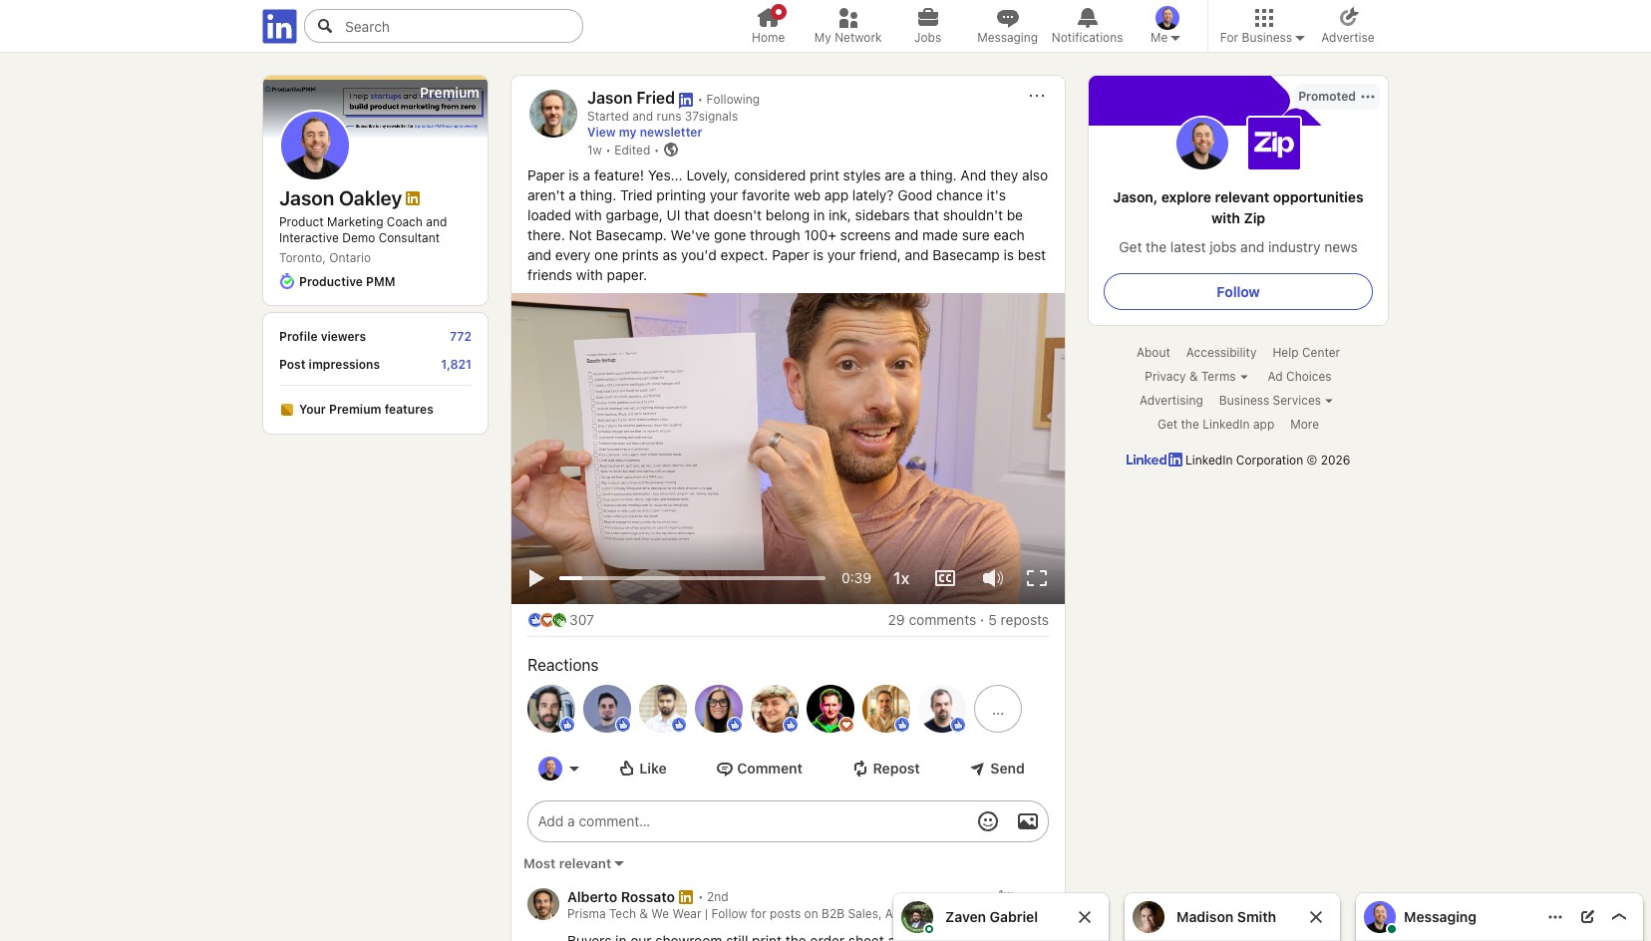1651x941 pixels.
Task: Show more reactions with the ellipsis circle
Action: click(998, 710)
